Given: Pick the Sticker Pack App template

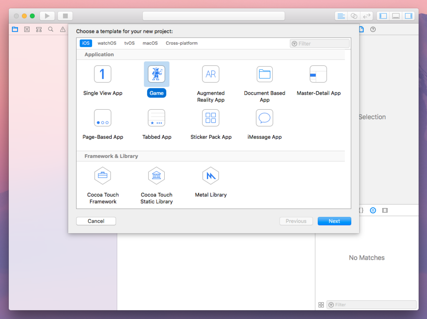Looking at the screenshot, I should [x=211, y=125].
